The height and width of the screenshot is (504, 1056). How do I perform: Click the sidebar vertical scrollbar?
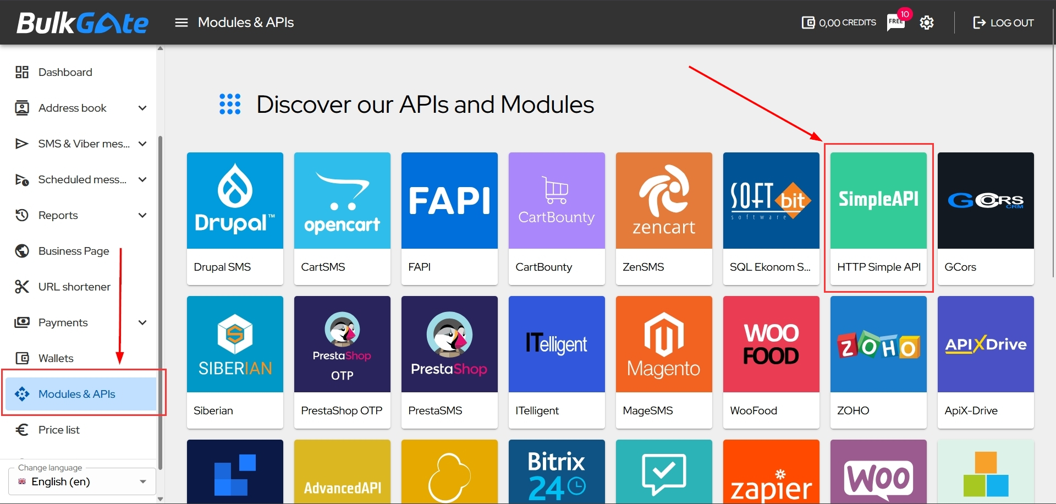pyautogui.click(x=160, y=303)
